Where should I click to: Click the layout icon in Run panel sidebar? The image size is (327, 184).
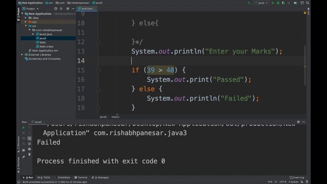24,150
